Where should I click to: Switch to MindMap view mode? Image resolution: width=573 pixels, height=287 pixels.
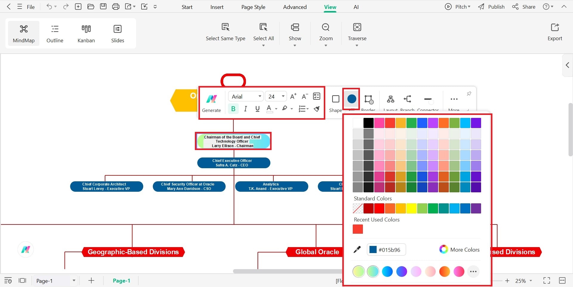click(x=24, y=34)
